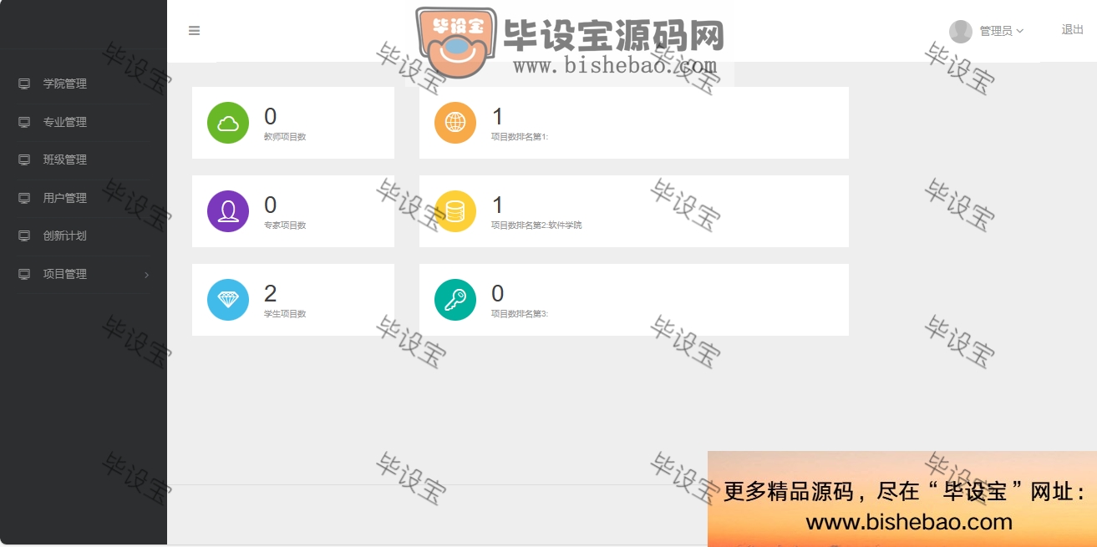Open the 创新计划 menu item
This screenshot has width=1097, height=547.
click(x=84, y=236)
